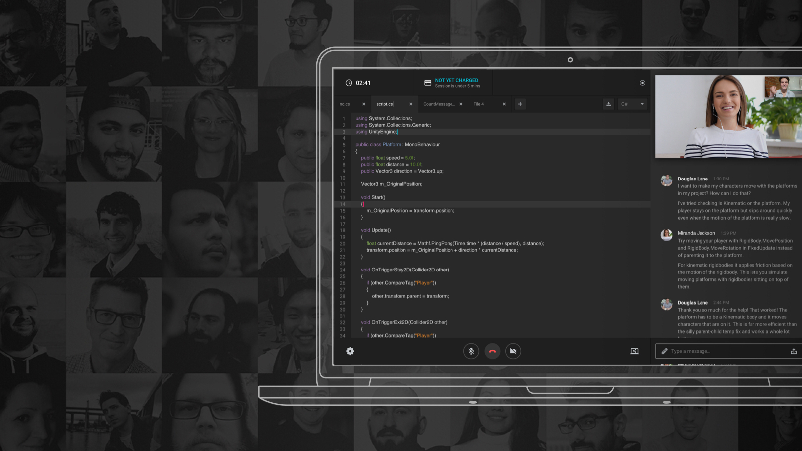Image resolution: width=802 pixels, height=451 pixels.
Task: Click the Type a message field
Action: (x=725, y=351)
